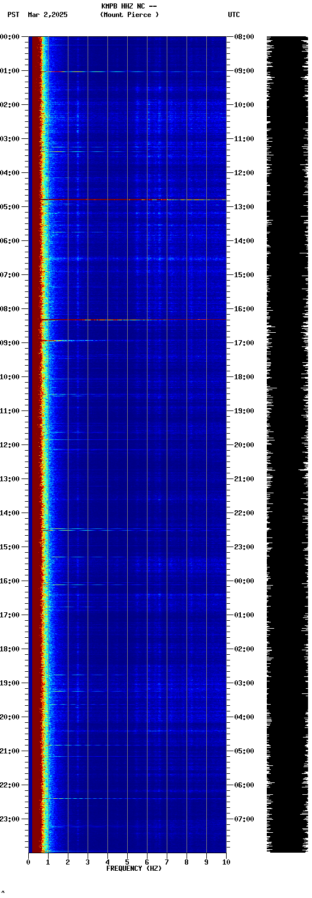Click the UTC '20:00' time label

[244, 445]
